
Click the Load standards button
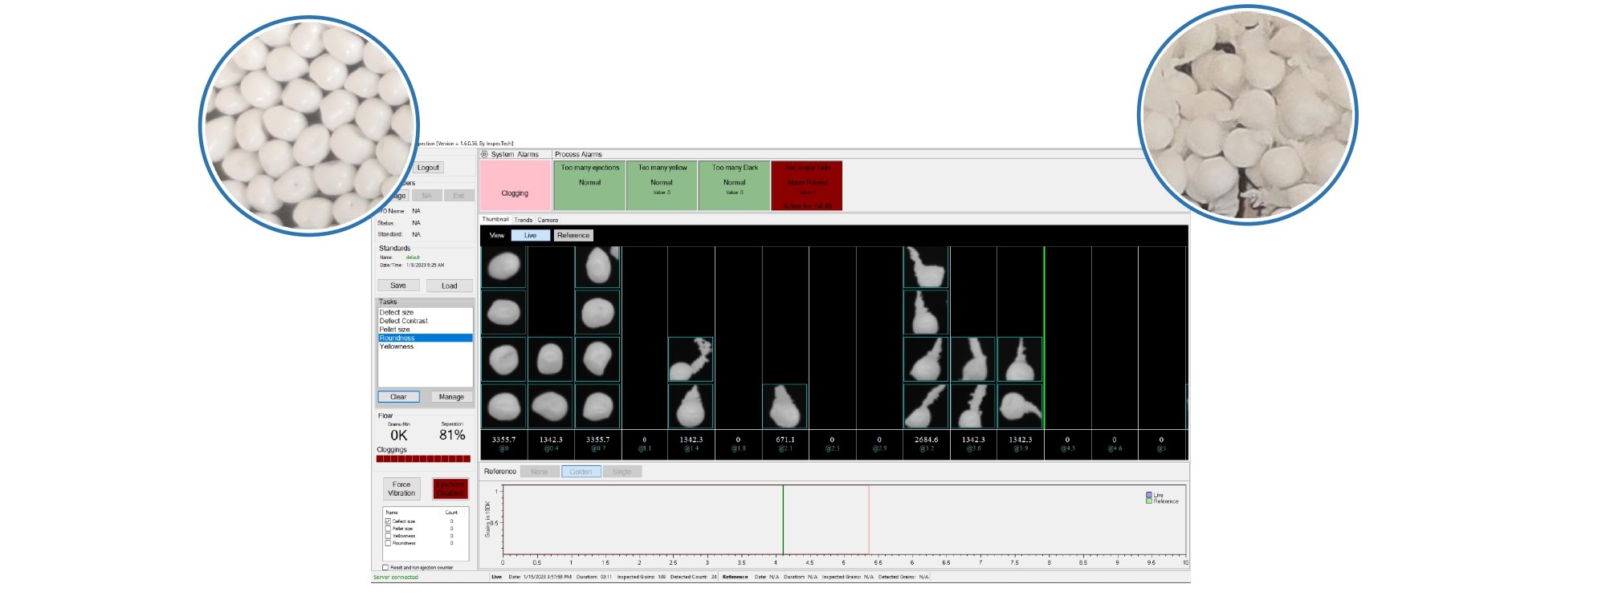tap(449, 286)
